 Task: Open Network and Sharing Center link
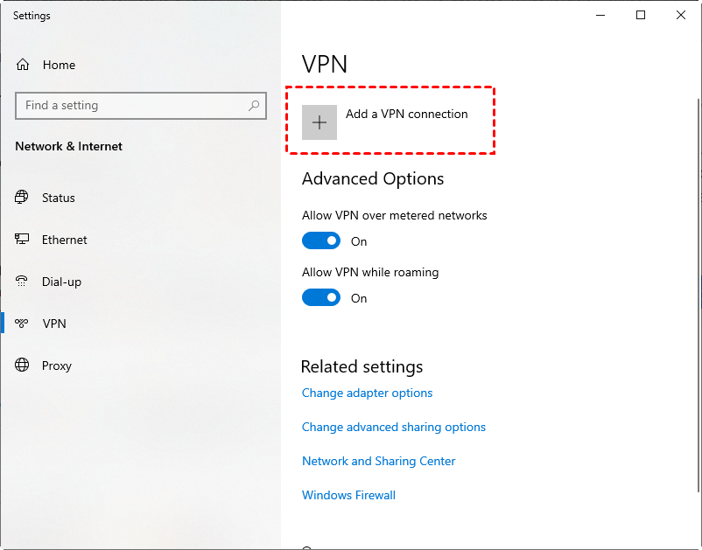(x=378, y=461)
